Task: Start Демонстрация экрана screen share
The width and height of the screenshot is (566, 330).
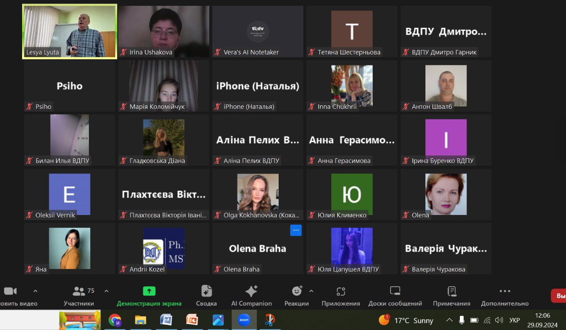Action: [149, 296]
